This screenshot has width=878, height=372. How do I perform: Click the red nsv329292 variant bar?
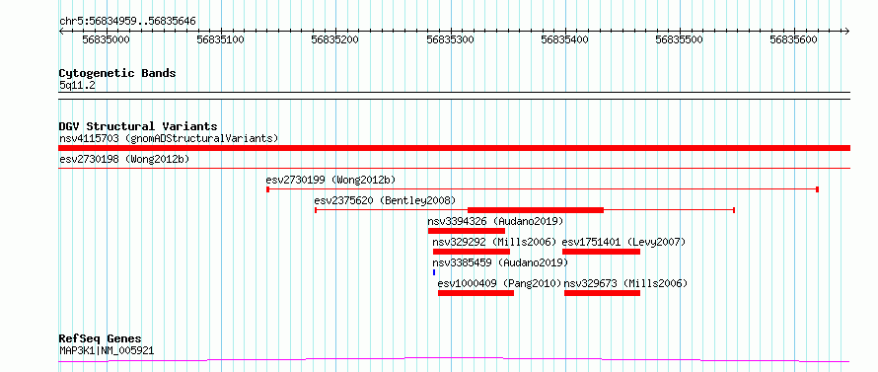pos(472,252)
